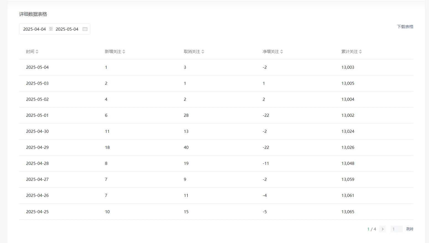Set start date 2025-04-04
The width and height of the screenshot is (429, 243).
(x=35, y=29)
